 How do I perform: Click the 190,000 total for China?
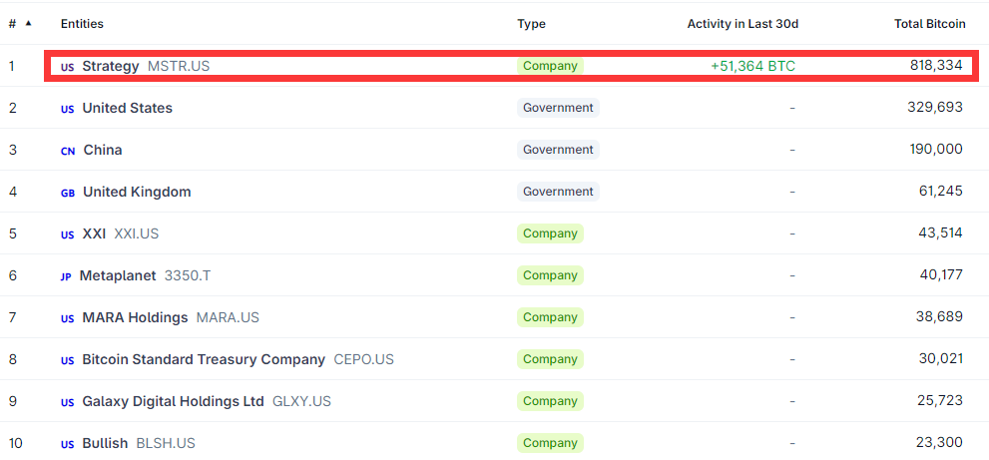pos(937,150)
